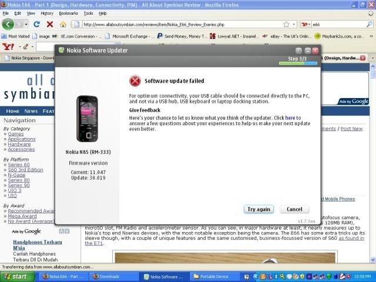Click the red Stop loading icon

tap(50, 25)
